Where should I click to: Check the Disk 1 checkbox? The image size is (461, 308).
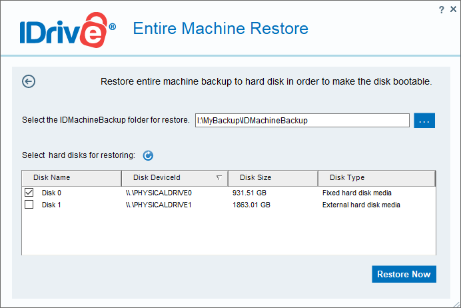29,205
